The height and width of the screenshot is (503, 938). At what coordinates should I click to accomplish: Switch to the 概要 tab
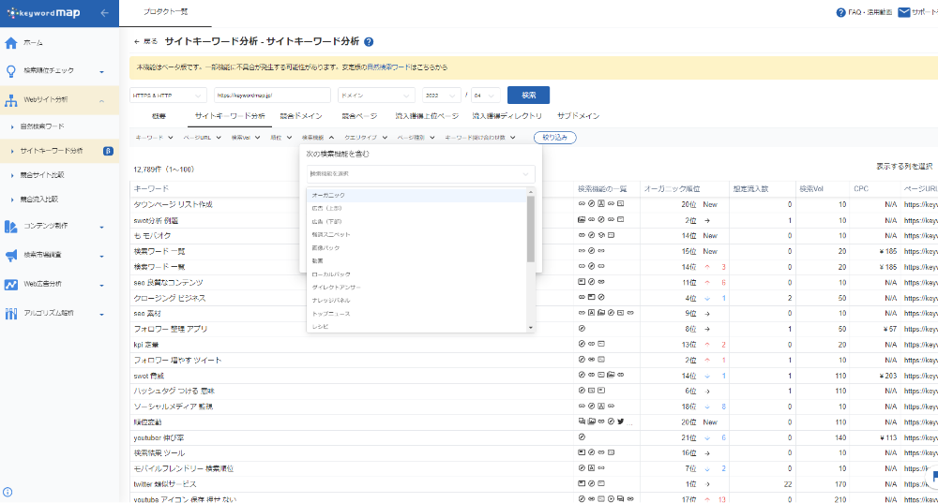(x=159, y=116)
